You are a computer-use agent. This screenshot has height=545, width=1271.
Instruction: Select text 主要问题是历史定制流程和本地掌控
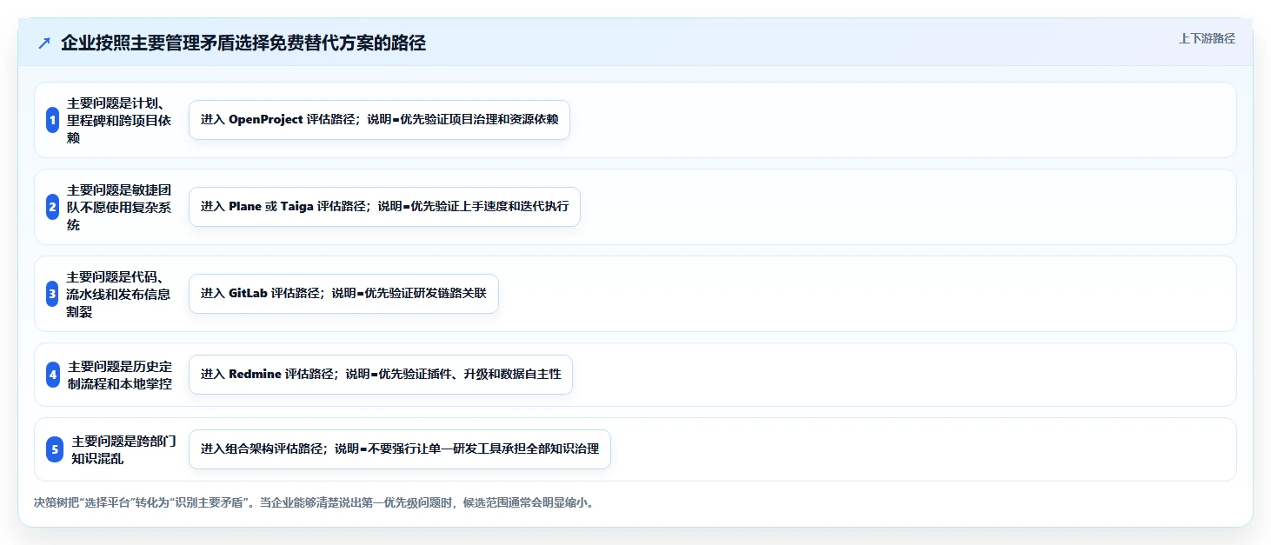[119, 375]
